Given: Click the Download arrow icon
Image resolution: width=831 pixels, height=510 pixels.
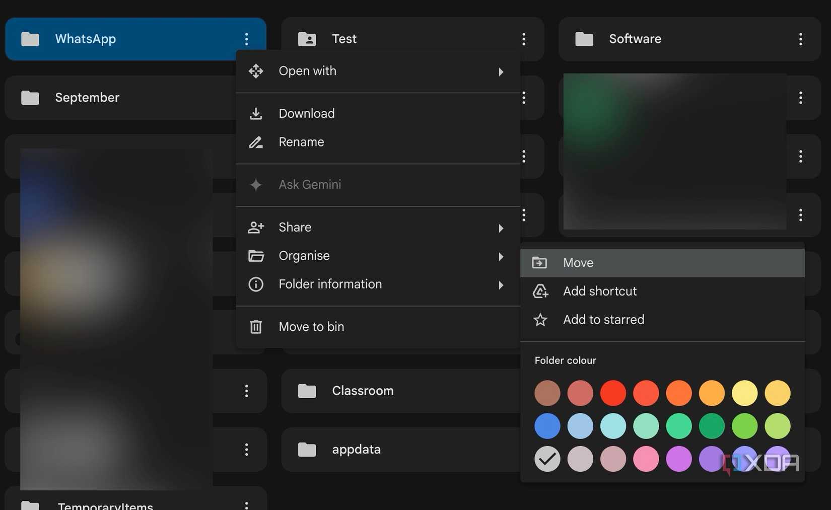Looking at the screenshot, I should pos(256,113).
